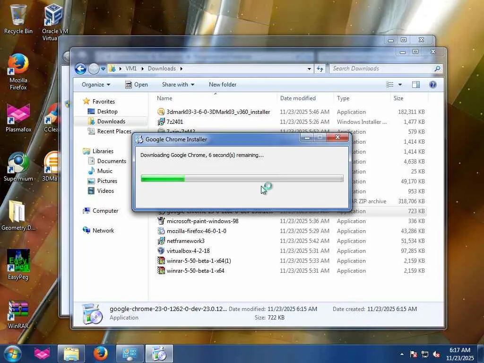This screenshot has width=484, height=363.
Task: Select Music library in navigation pane
Action: coord(100,171)
